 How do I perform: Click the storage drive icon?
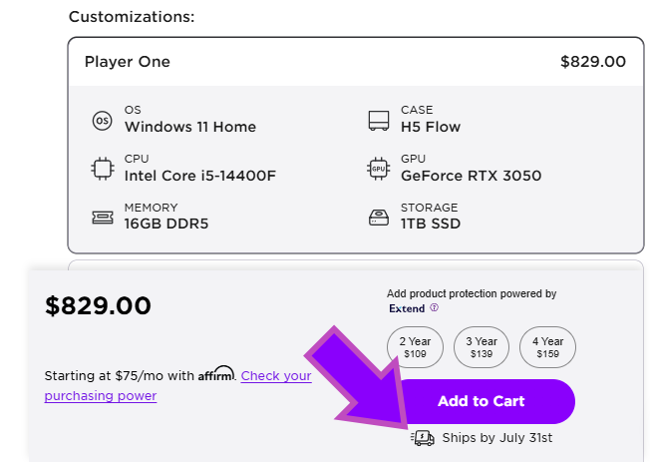point(378,217)
